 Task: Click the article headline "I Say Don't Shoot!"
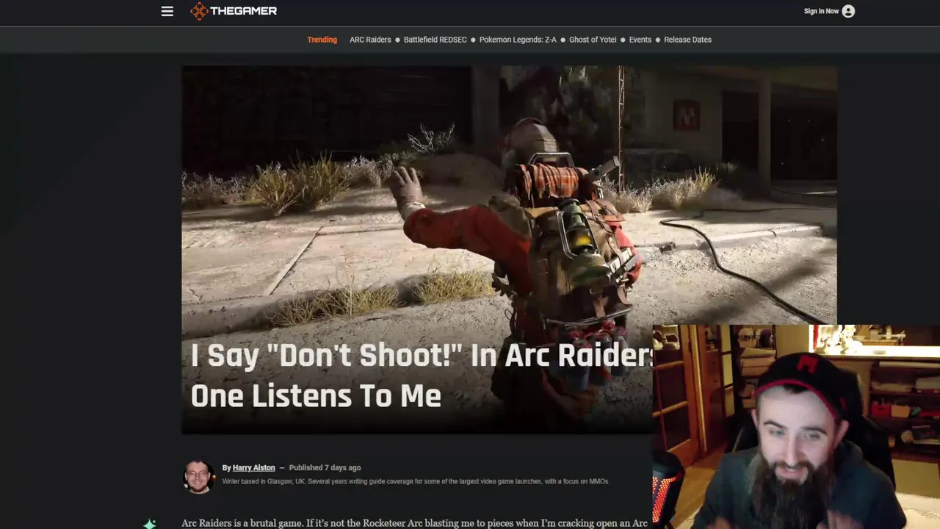(x=422, y=375)
